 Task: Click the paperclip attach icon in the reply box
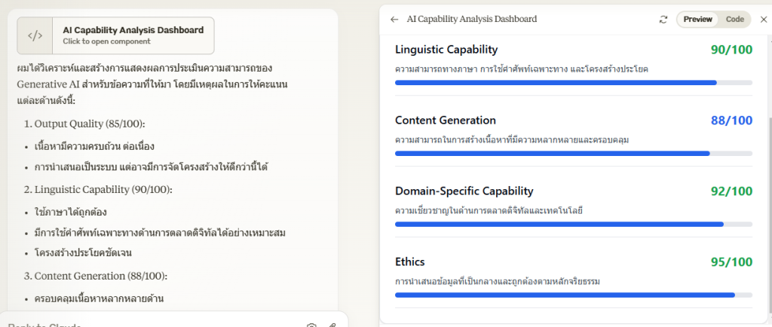(332, 324)
